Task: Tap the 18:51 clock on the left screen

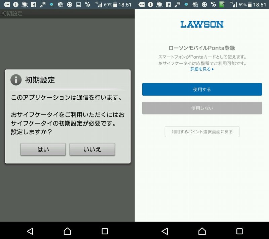Action: tap(125, 5)
